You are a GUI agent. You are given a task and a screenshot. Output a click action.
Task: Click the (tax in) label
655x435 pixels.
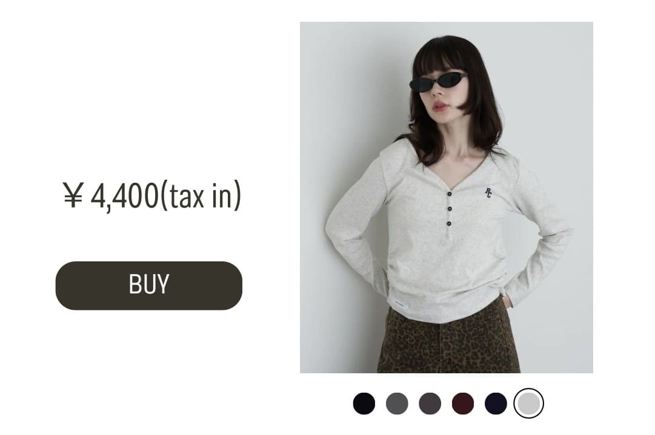[201, 195]
